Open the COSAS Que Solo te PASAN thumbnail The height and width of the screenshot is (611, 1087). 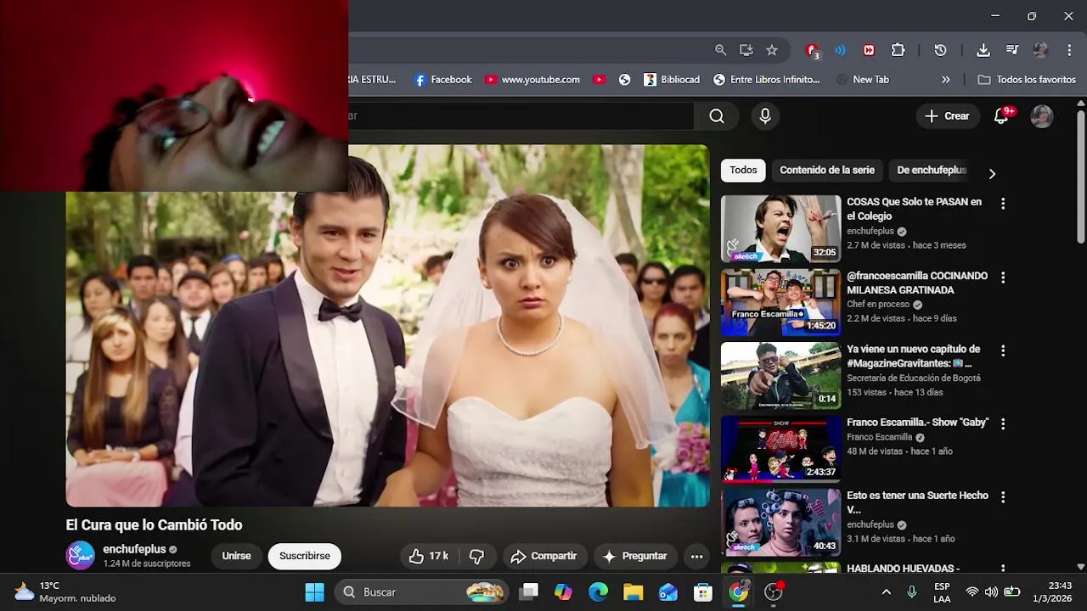[x=780, y=229]
